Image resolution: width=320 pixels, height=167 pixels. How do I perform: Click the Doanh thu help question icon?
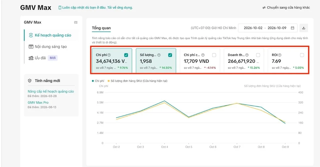coord(247,55)
